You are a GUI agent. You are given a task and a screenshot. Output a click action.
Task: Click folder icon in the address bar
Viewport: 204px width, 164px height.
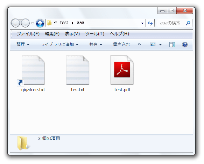(49, 23)
